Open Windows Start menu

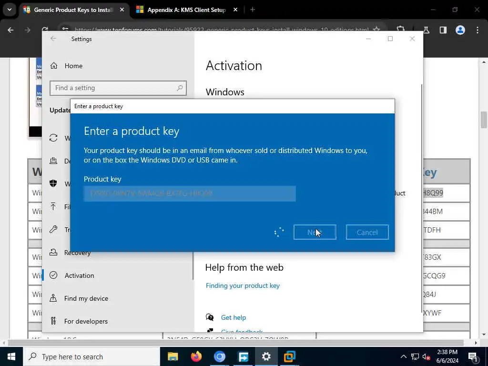click(11, 356)
